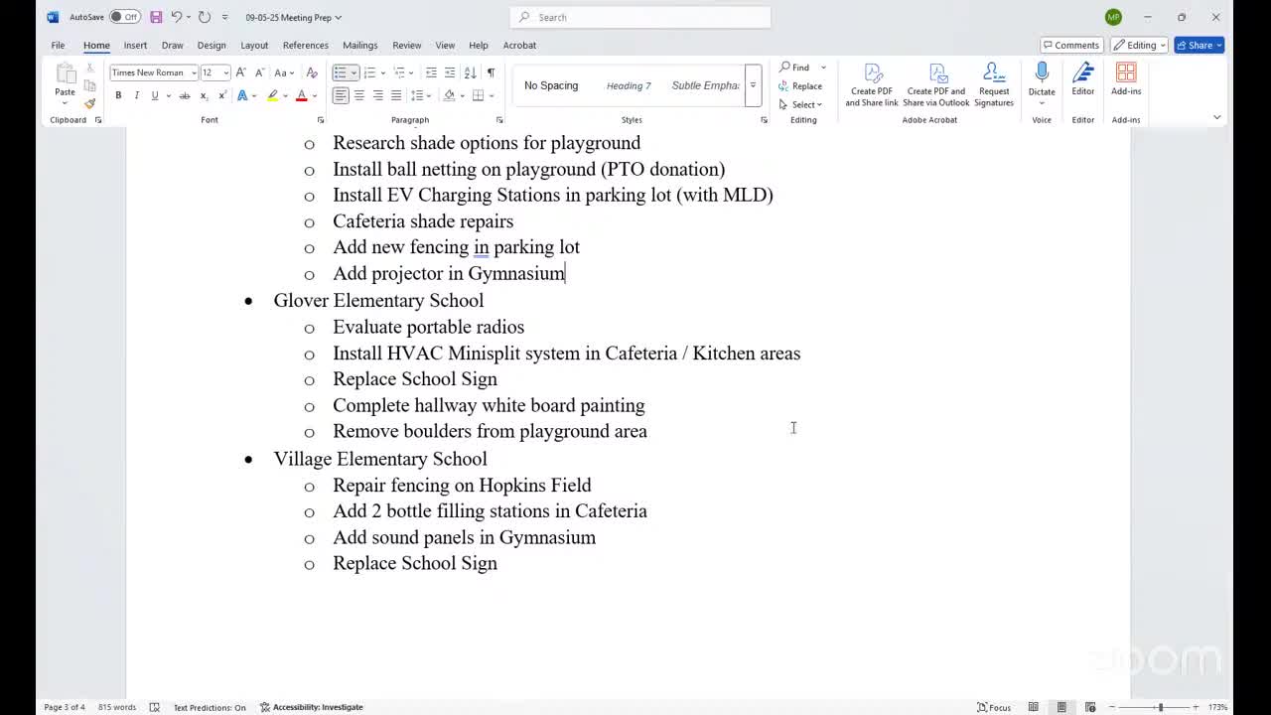Screen dimensions: 1271x715
Task: Apply the No Spacing style
Action: pyautogui.click(x=551, y=85)
